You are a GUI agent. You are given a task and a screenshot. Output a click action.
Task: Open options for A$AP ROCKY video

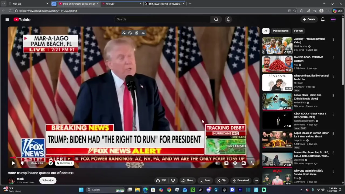pyautogui.click(x=333, y=114)
